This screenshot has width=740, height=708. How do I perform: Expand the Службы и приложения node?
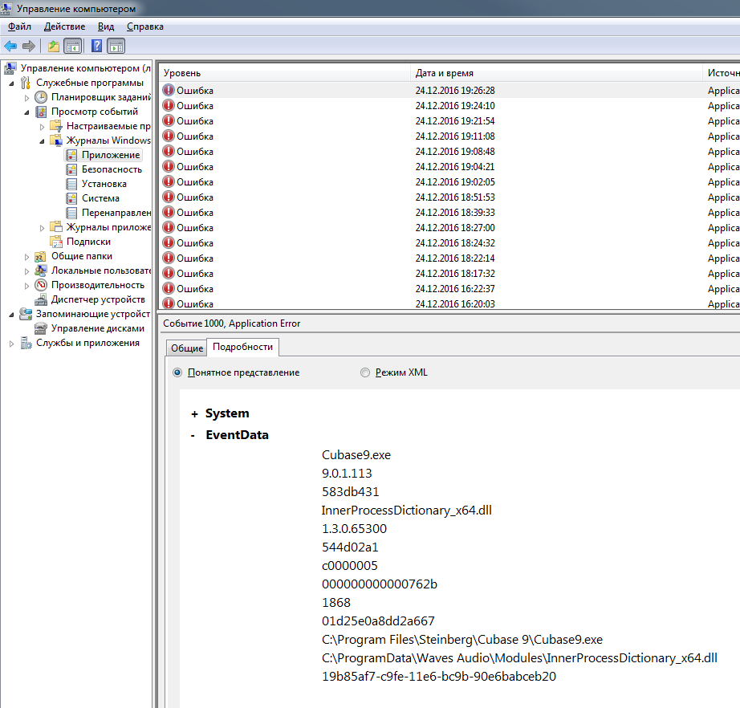click(x=12, y=344)
